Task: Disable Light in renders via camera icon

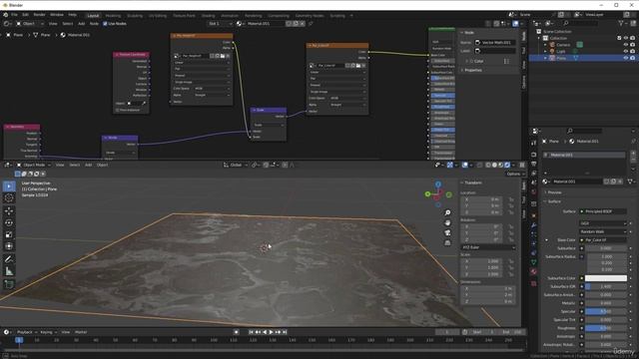Action: pos(632,51)
